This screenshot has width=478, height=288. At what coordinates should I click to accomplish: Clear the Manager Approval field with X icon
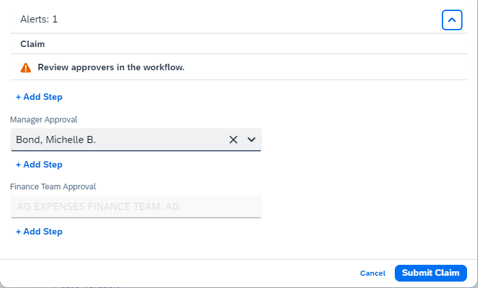(x=234, y=140)
